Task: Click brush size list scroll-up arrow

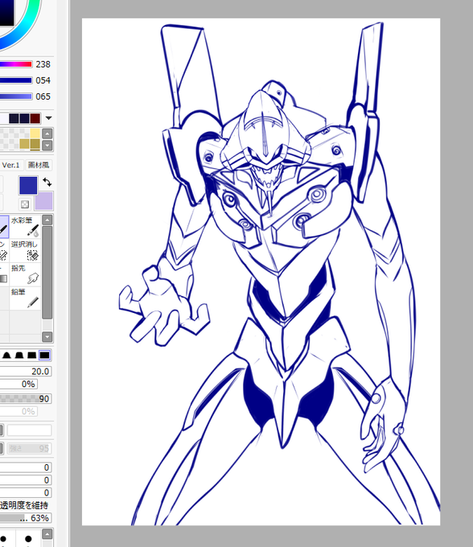Action: click(x=47, y=534)
